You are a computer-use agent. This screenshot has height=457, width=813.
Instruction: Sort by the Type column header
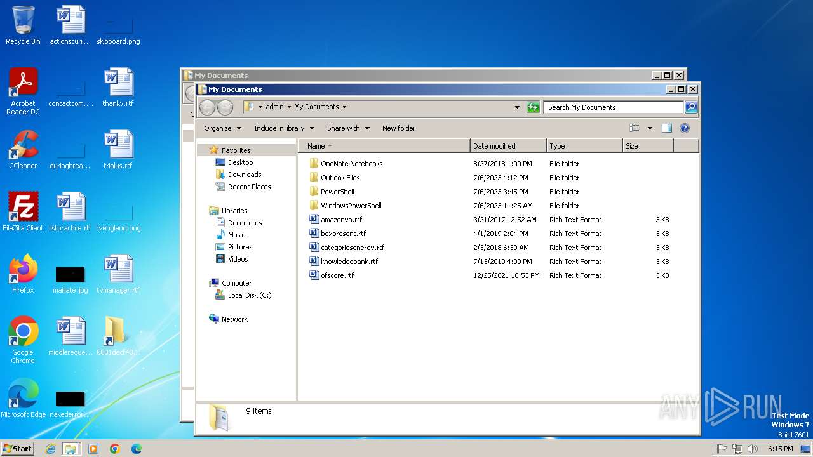[584, 146]
